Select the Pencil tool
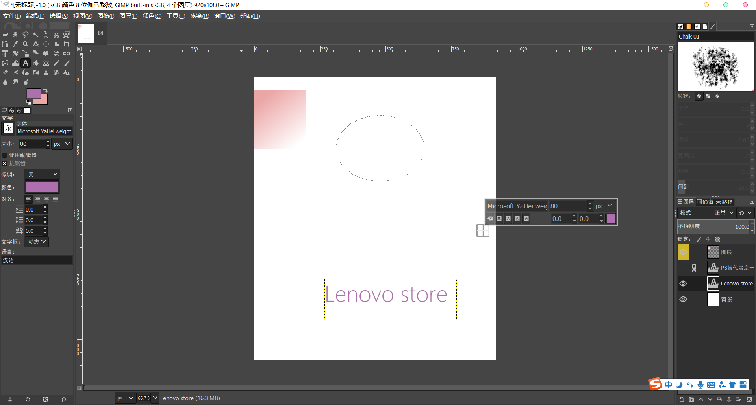The height and width of the screenshot is (405, 756). (56, 63)
